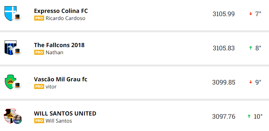Click Will Santos profile photo avatar
The image size is (269, 131).
[17, 119]
